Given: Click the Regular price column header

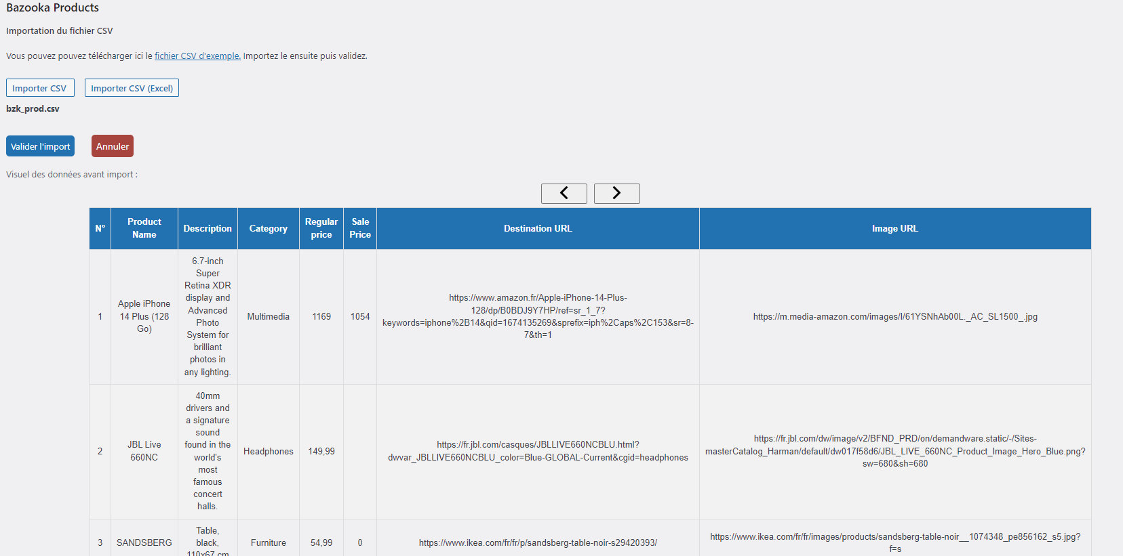Looking at the screenshot, I should (x=321, y=228).
